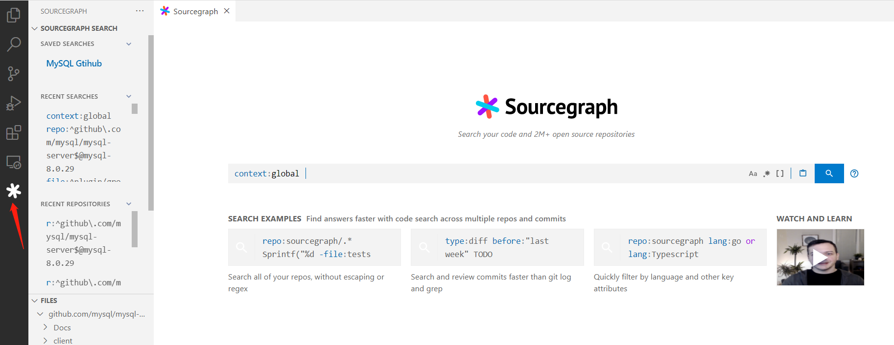The image size is (894, 345).
Task: Open the MySQL Gtihub saved search
Action: 74,64
